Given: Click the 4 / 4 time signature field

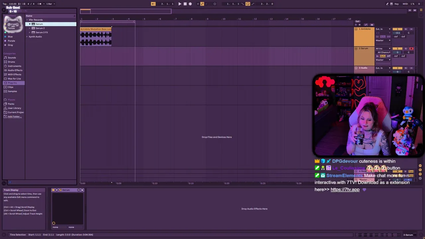Looking at the screenshot, I should pos(31,4).
